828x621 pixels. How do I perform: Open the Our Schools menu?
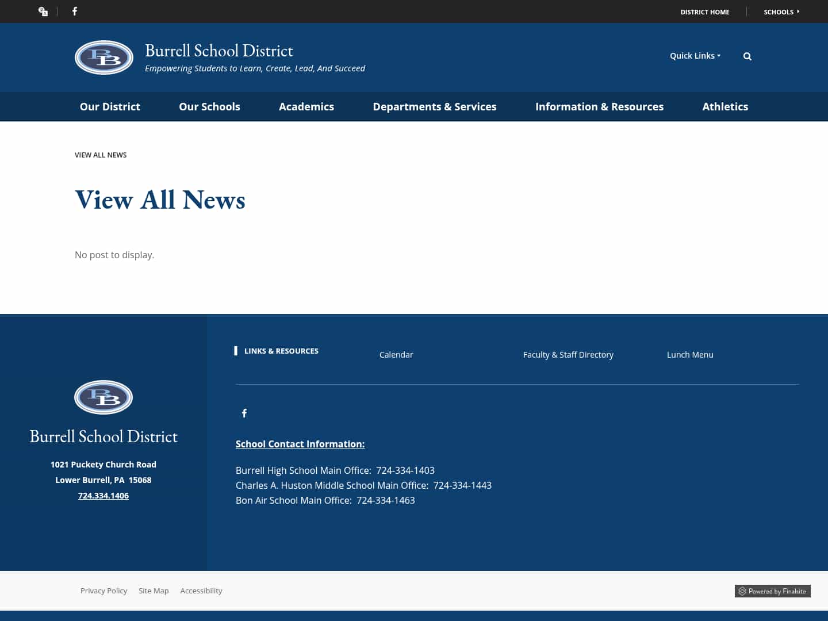pyautogui.click(x=209, y=106)
